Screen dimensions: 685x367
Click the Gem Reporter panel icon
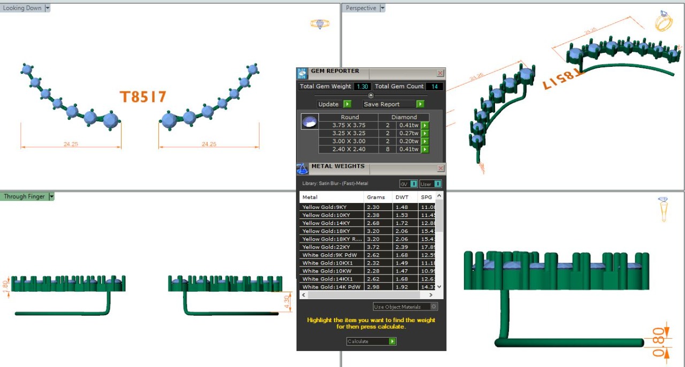(302, 74)
